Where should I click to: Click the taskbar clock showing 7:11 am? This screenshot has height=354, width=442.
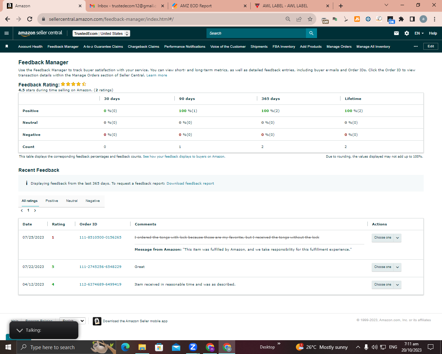411,347
